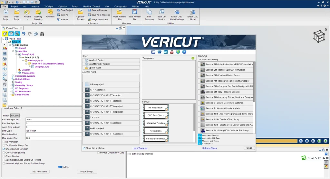The width and height of the screenshot is (330, 179).
Task: Open the X-Caliper menu
Action: click(x=49, y=6)
